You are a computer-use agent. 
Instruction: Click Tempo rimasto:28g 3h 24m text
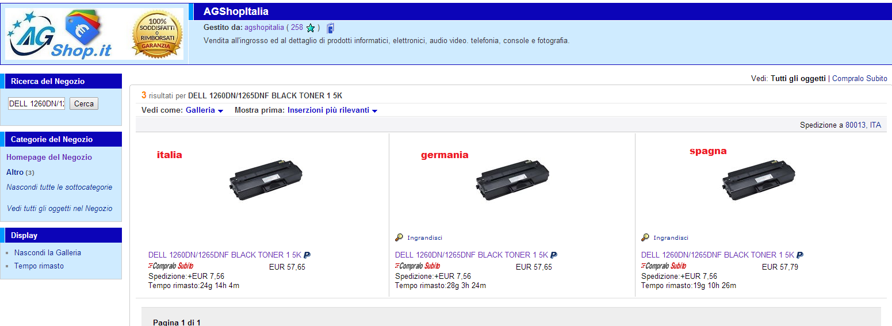(x=441, y=285)
